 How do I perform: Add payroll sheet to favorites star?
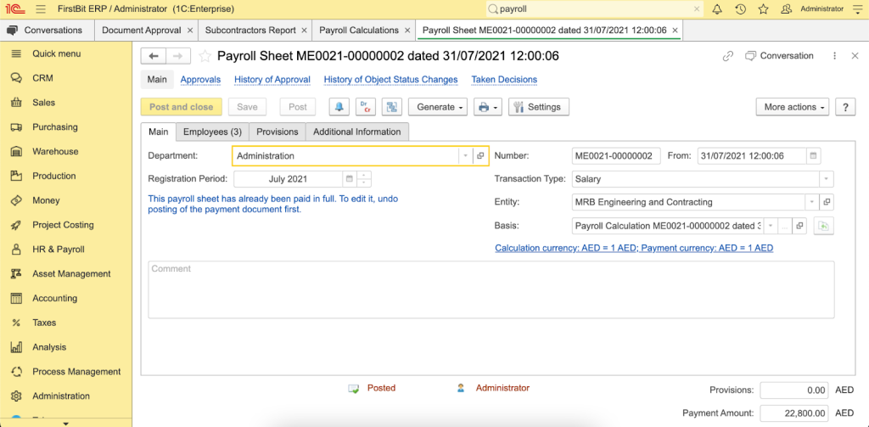click(x=205, y=56)
